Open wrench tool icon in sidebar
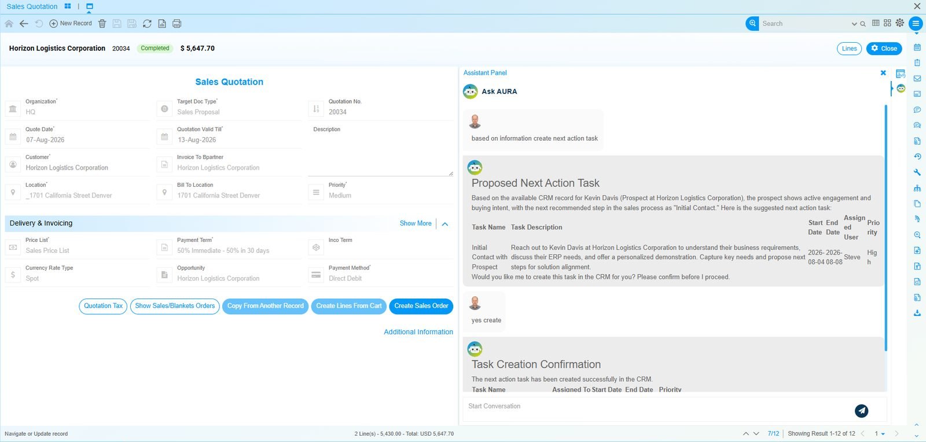 coord(917,172)
